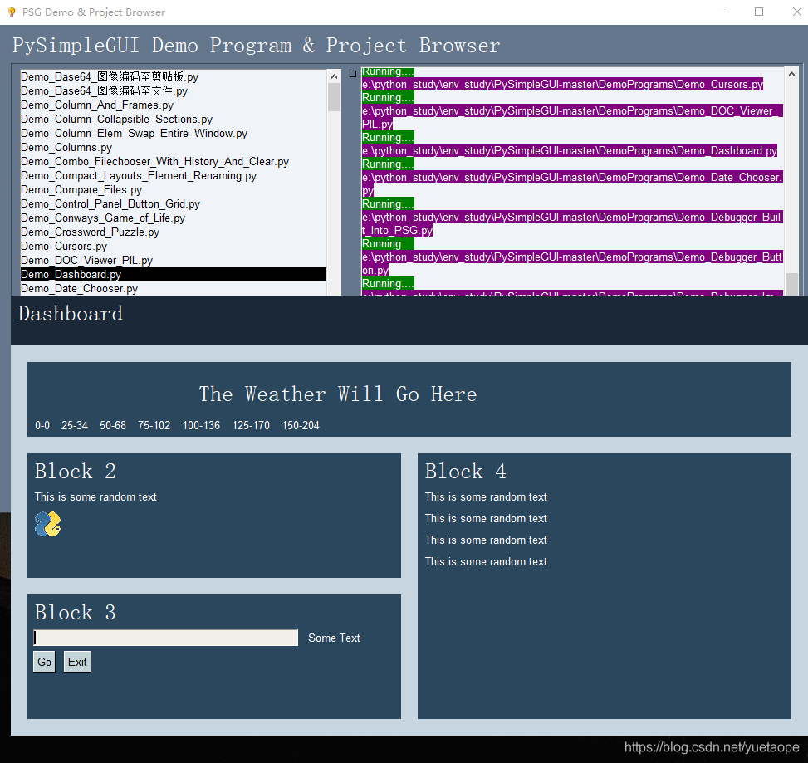
Task: Maximize the PSG Demo window
Action: coord(759,12)
